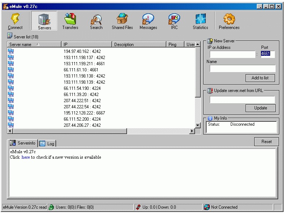Click the eMule Version 0.27c status text

click(25, 207)
